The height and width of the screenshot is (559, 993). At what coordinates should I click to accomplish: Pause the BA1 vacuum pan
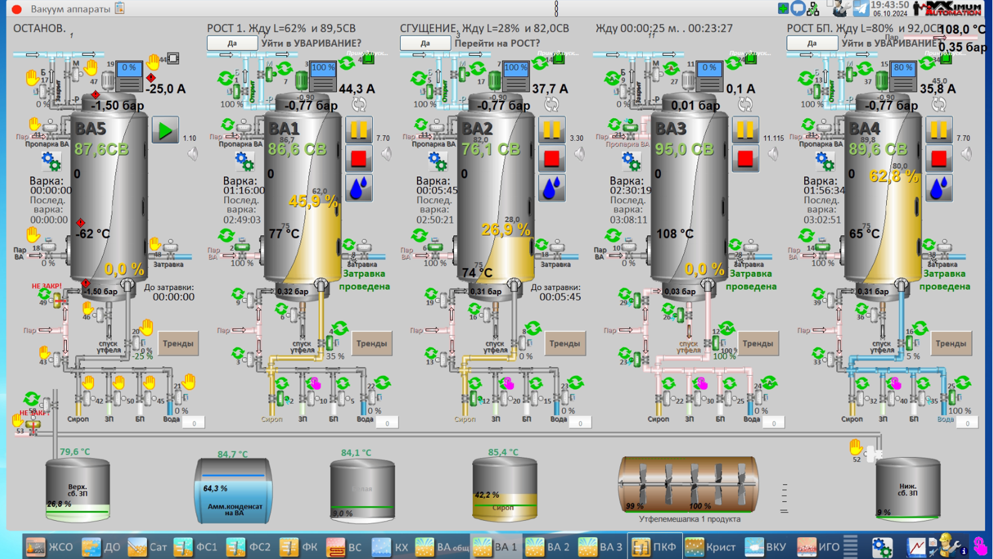coord(359,130)
